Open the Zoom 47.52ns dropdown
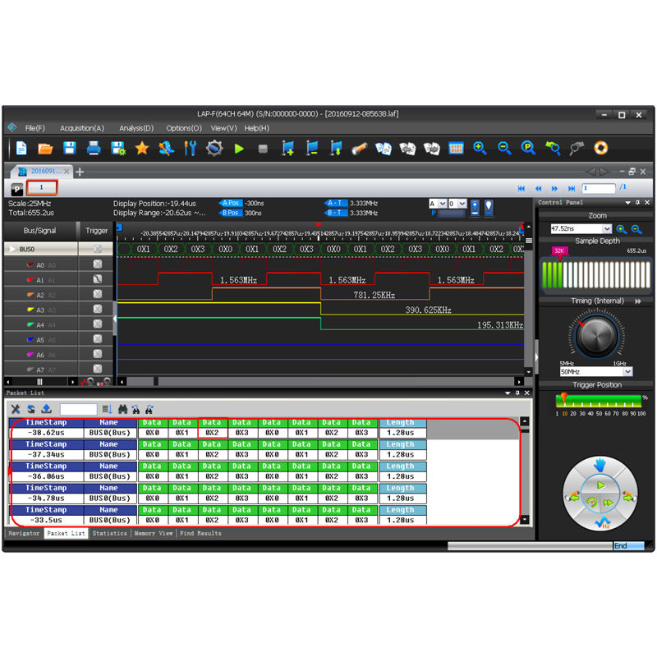The height and width of the screenshot is (657, 657). (x=607, y=229)
